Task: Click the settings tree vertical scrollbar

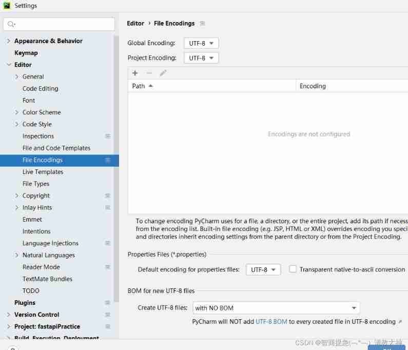Action: point(116,169)
